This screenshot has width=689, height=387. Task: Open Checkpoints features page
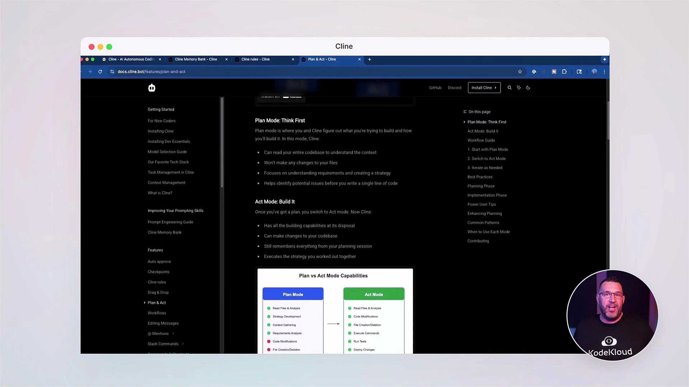[x=159, y=272]
